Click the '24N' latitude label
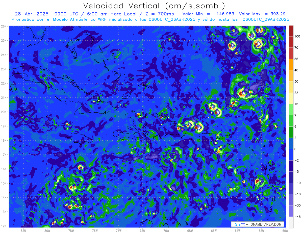This screenshot has height=234, width=303. (4, 55)
